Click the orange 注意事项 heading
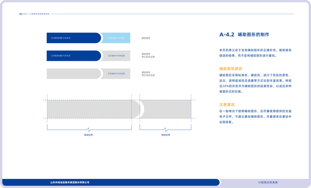This screenshot has width=311, height=188. tap(227, 104)
